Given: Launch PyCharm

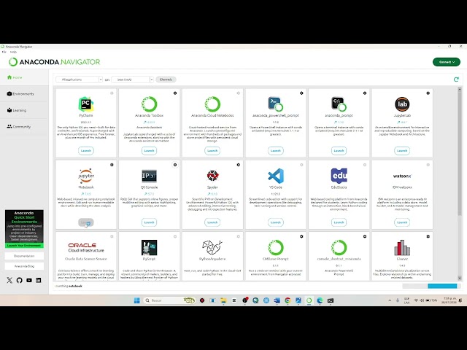Looking at the screenshot, I should 86,151.
